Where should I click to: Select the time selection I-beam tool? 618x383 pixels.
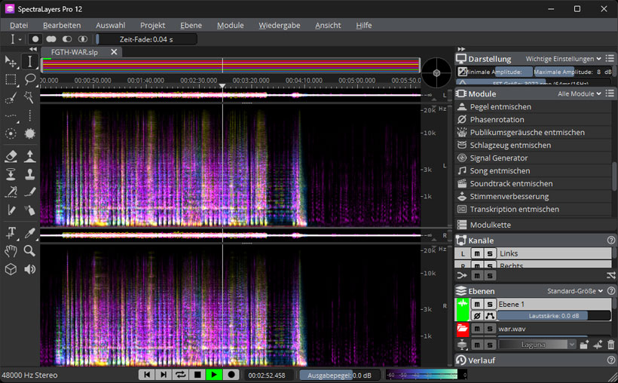pos(29,62)
